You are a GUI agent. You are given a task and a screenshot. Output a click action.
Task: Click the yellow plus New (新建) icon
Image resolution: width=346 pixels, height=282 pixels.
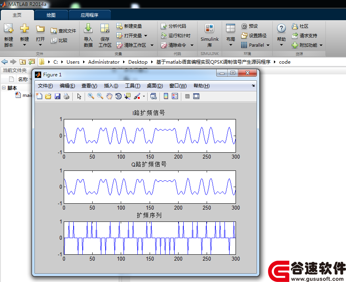(25, 28)
